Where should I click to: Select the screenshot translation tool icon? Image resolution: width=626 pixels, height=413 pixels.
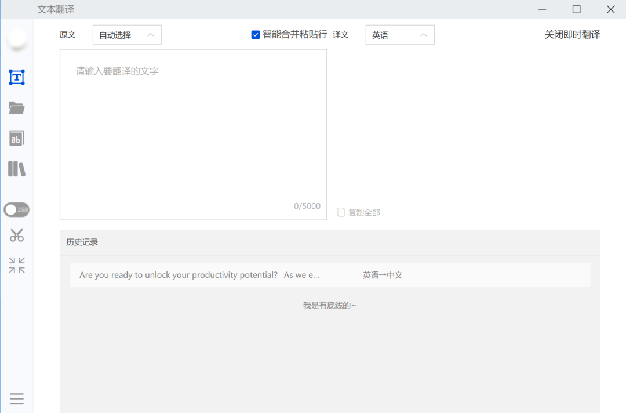[17, 77]
